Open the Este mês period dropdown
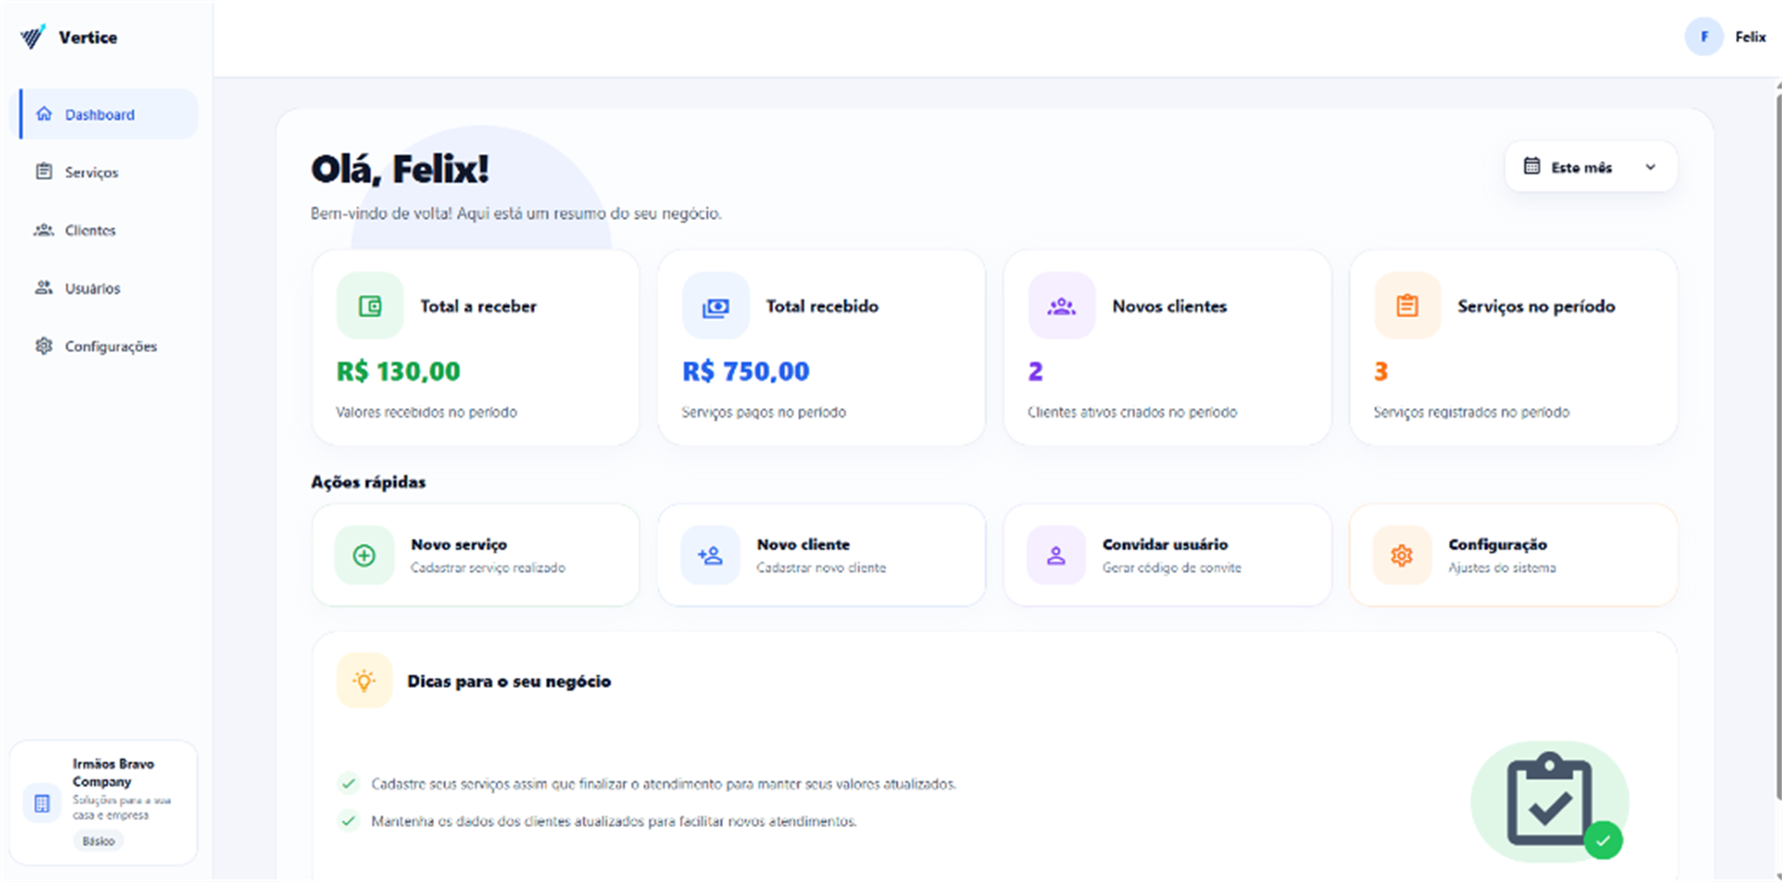The image size is (1782, 882). [x=1591, y=167]
